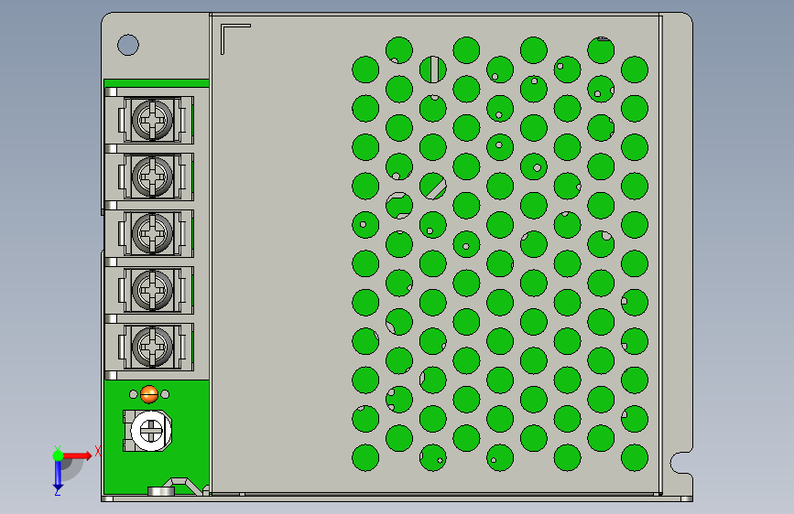Select the middle (third) terminal block screw
This screenshot has height=514, width=794.
(152, 233)
